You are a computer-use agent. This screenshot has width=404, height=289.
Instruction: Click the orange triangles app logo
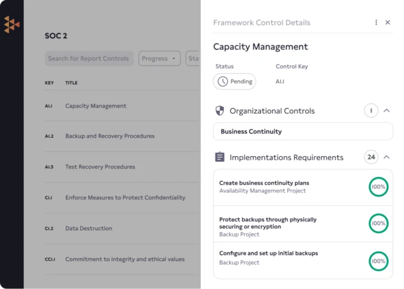12,24
